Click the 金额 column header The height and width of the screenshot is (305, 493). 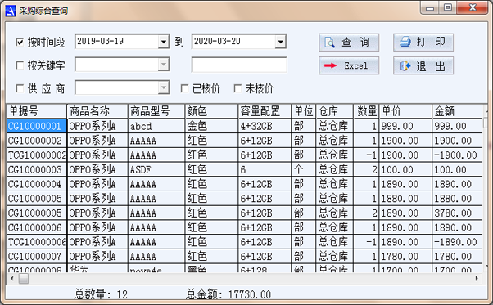[x=458, y=111]
